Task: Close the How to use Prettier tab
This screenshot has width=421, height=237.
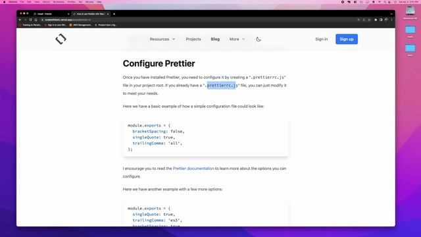Action: pos(108,14)
